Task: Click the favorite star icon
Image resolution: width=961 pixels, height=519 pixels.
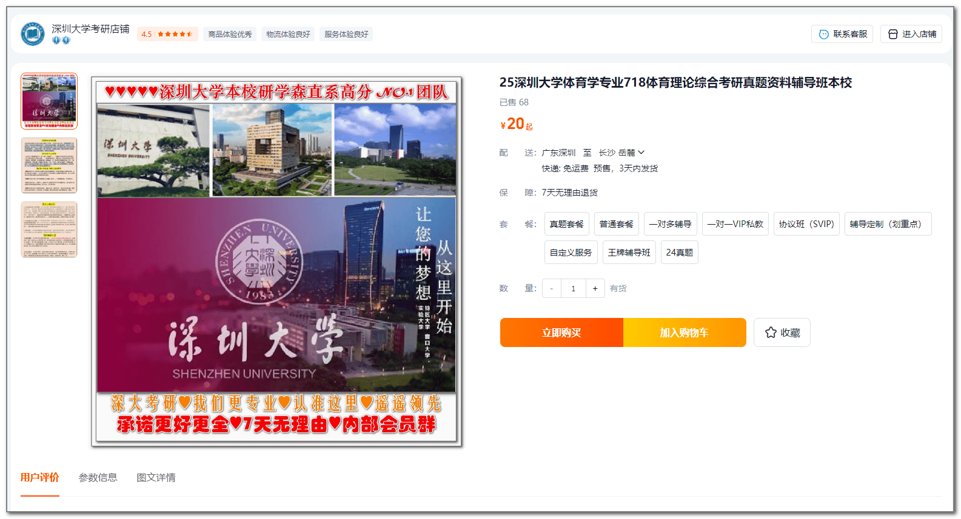Action: pos(771,332)
